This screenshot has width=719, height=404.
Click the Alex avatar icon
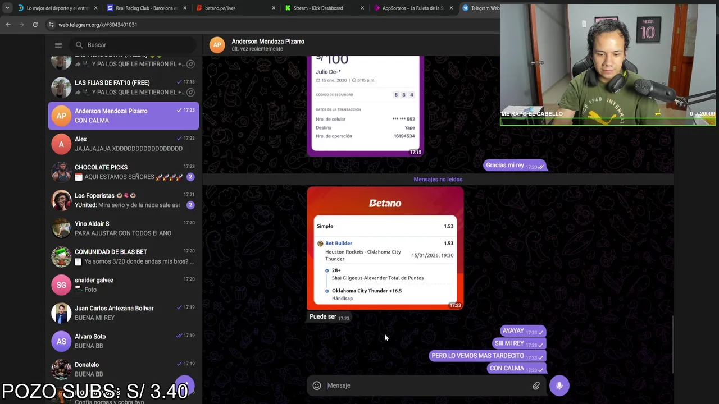61,144
